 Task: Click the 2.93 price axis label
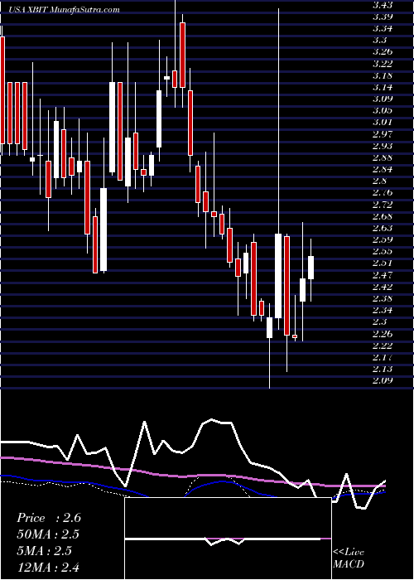(x=383, y=146)
